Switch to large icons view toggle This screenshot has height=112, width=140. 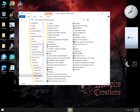point(108,84)
